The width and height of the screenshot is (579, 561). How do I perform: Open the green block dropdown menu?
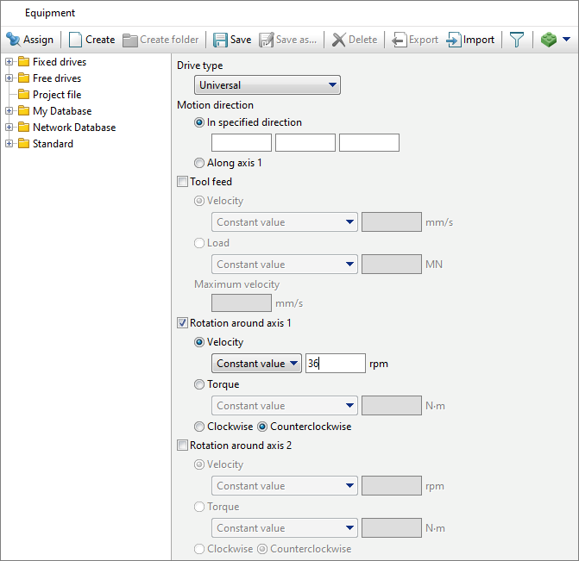[565, 40]
